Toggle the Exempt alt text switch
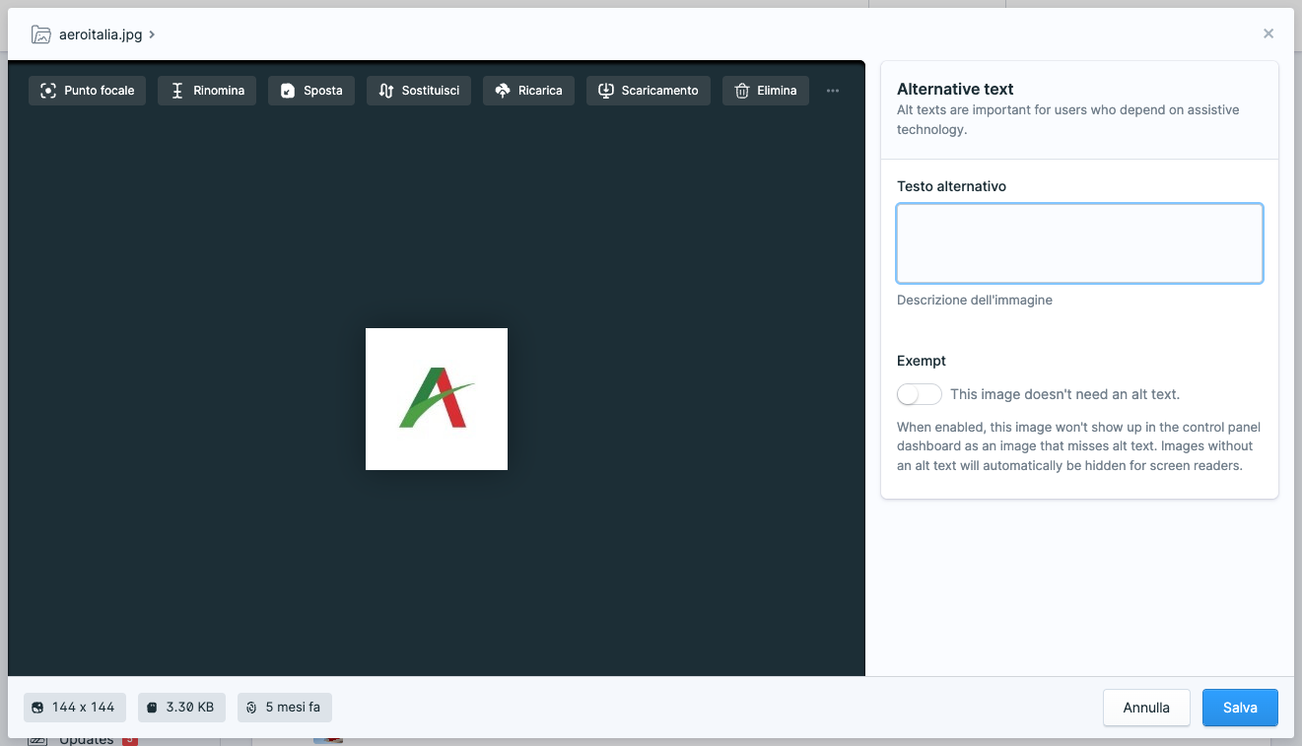Viewport: 1302px width, 746px height. coord(920,394)
